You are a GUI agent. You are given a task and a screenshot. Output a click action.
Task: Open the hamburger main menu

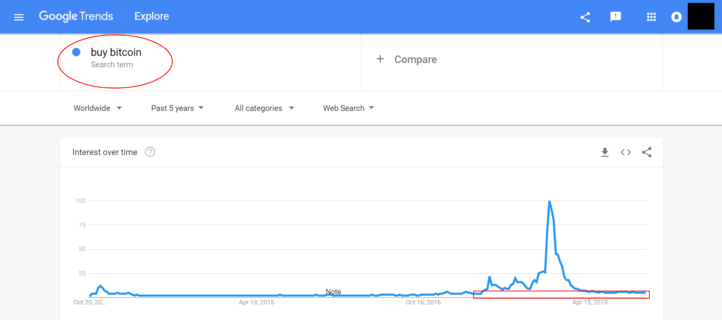pos(19,17)
